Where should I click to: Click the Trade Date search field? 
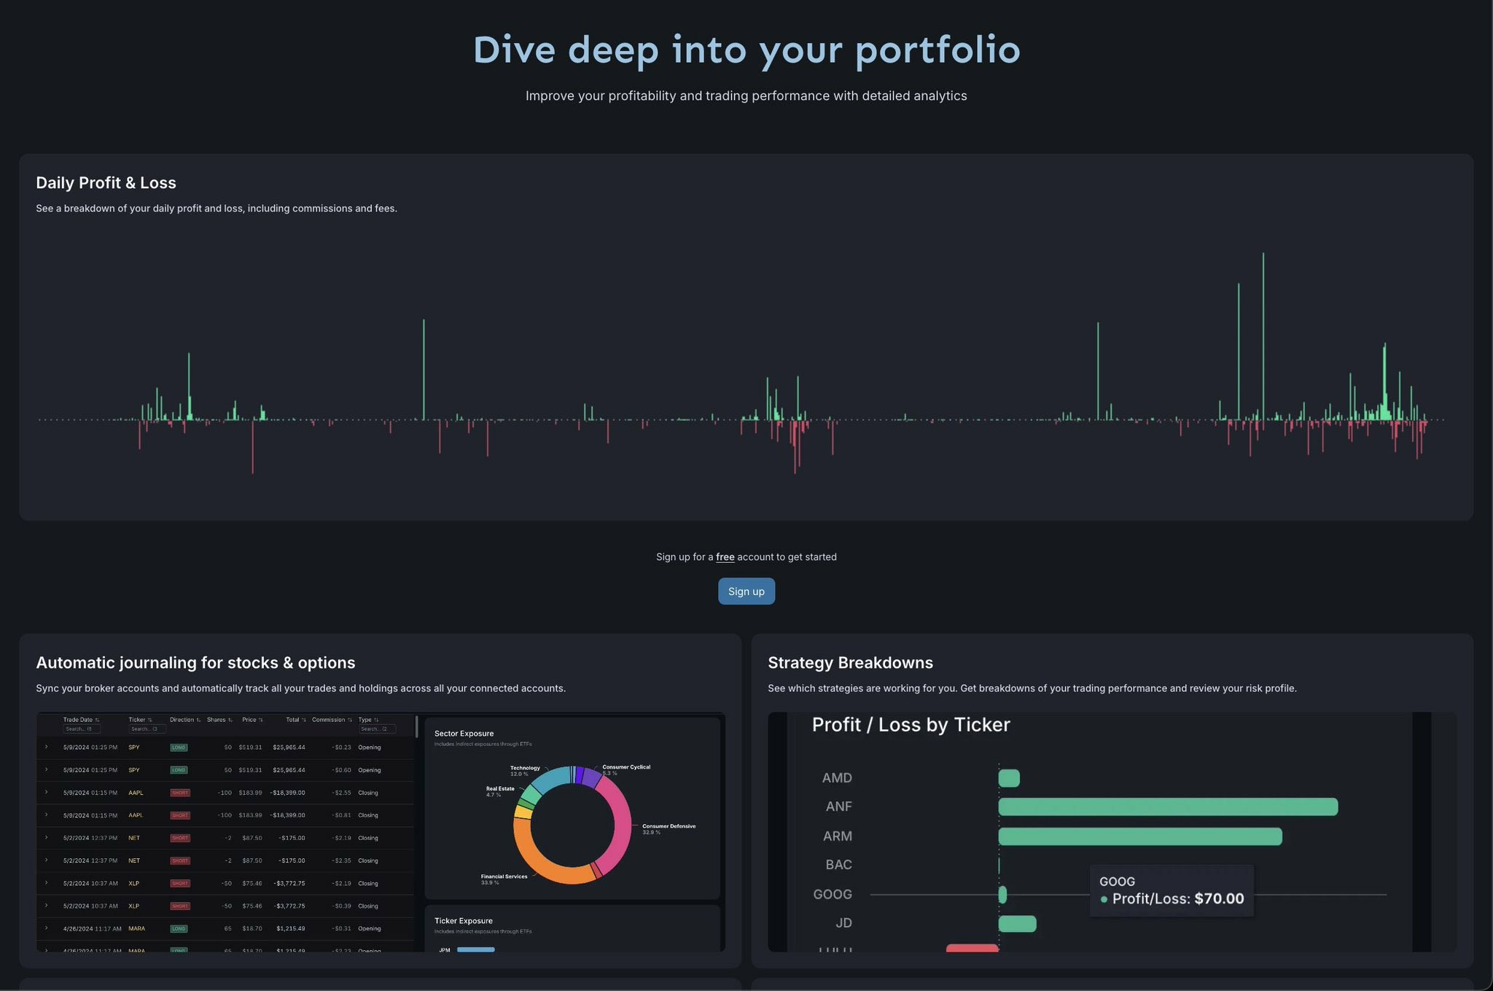coord(81,728)
